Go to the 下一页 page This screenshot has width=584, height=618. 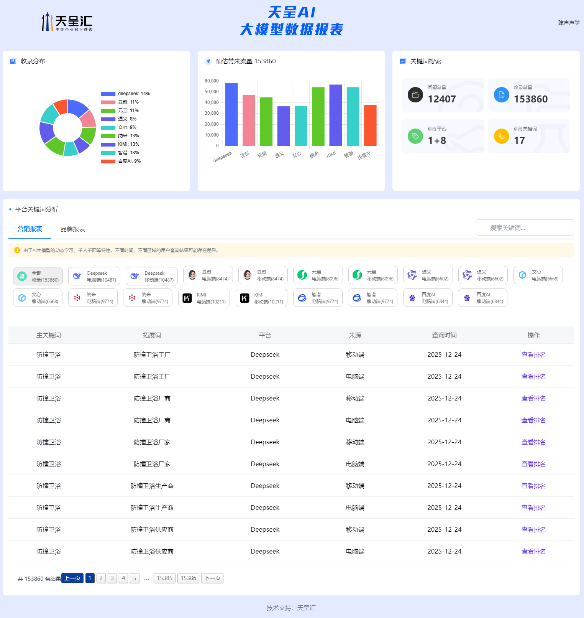tap(212, 578)
